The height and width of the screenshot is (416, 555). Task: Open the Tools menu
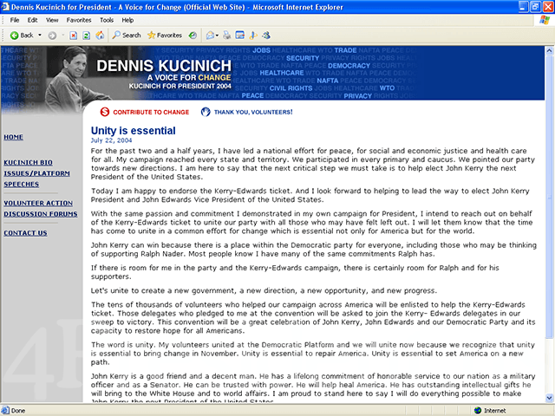pyautogui.click(x=107, y=20)
